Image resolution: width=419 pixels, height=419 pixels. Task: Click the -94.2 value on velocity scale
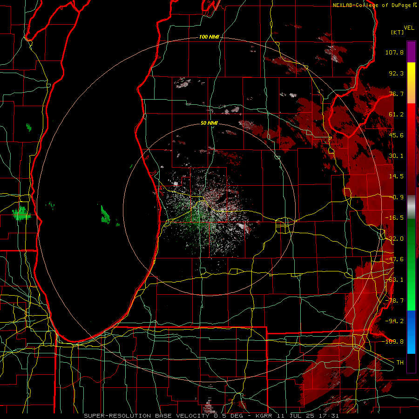[394, 321]
